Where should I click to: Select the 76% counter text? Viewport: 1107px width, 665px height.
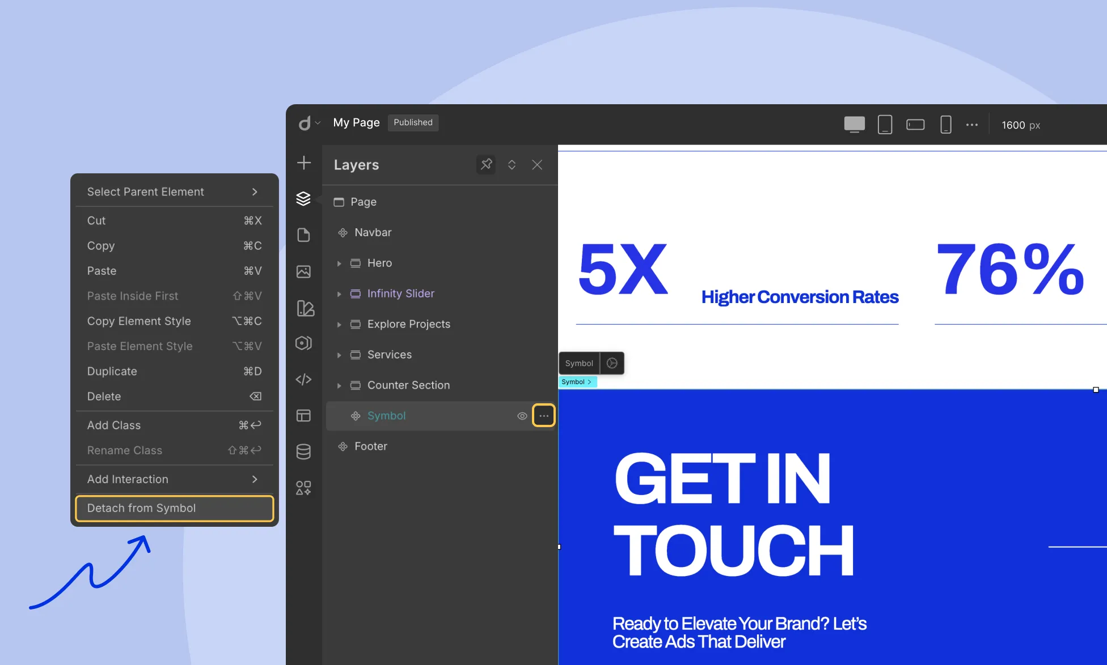point(1011,268)
